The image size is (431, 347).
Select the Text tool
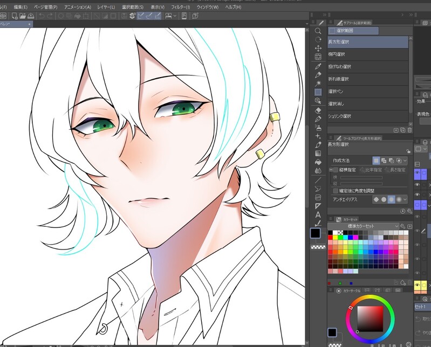(318, 214)
